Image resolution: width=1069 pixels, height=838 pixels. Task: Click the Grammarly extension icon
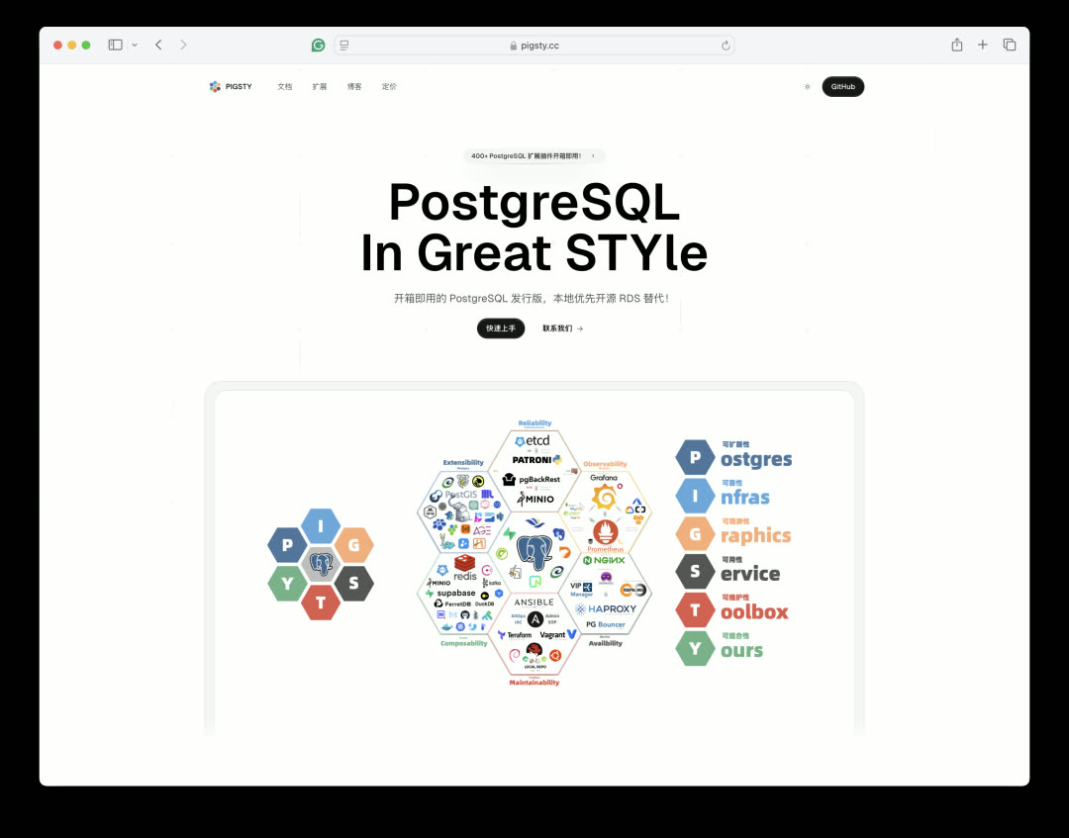[318, 46]
